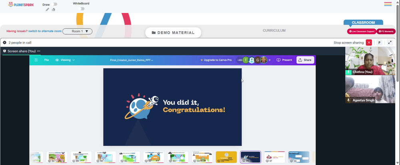Click Chithra (You) video tile
Viewport: 400px width, 165px height.
370,61
